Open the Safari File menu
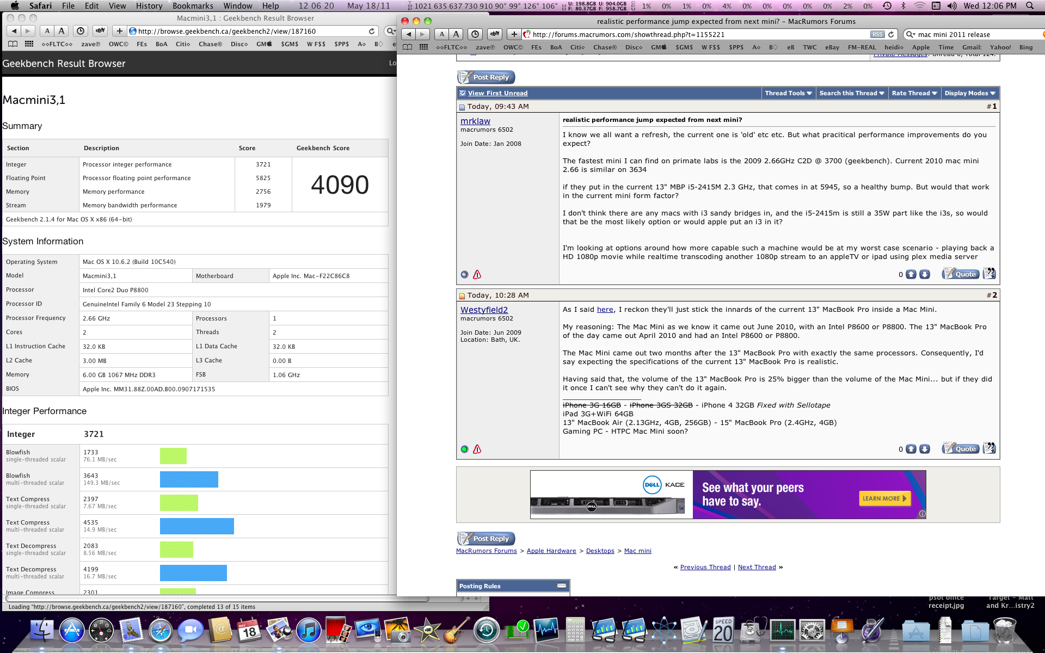The width and height of the screenshot is (1045, 653). (69, 6)
